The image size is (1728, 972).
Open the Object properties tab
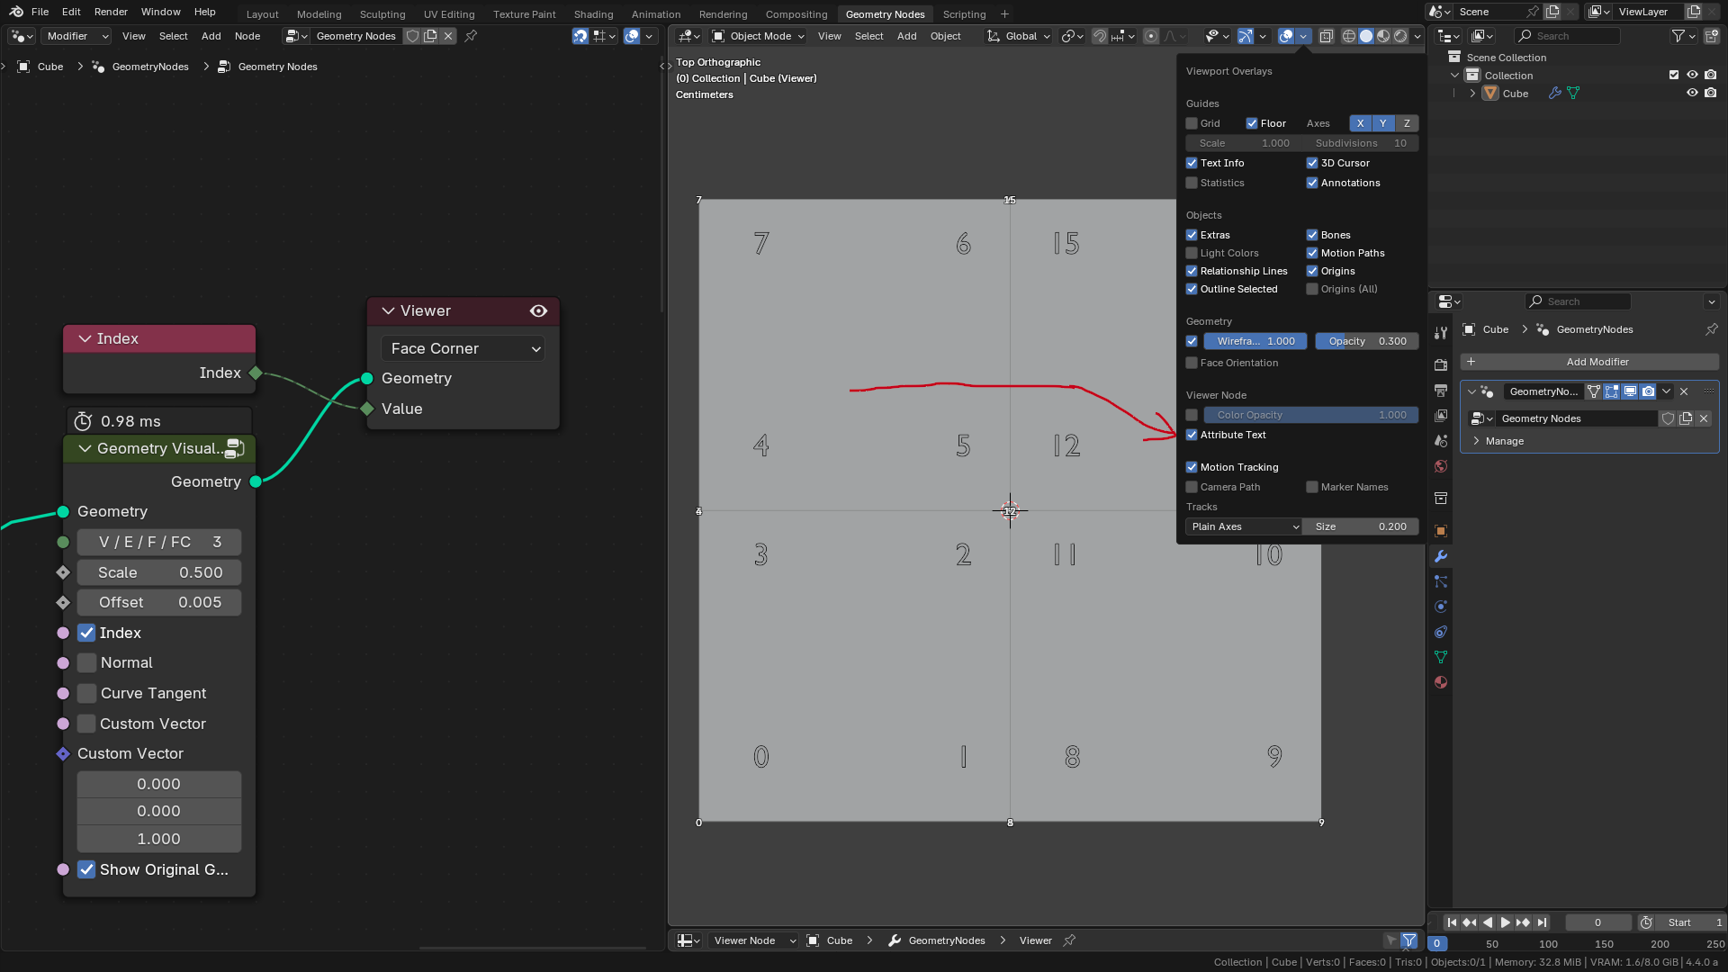(1441, 530)
